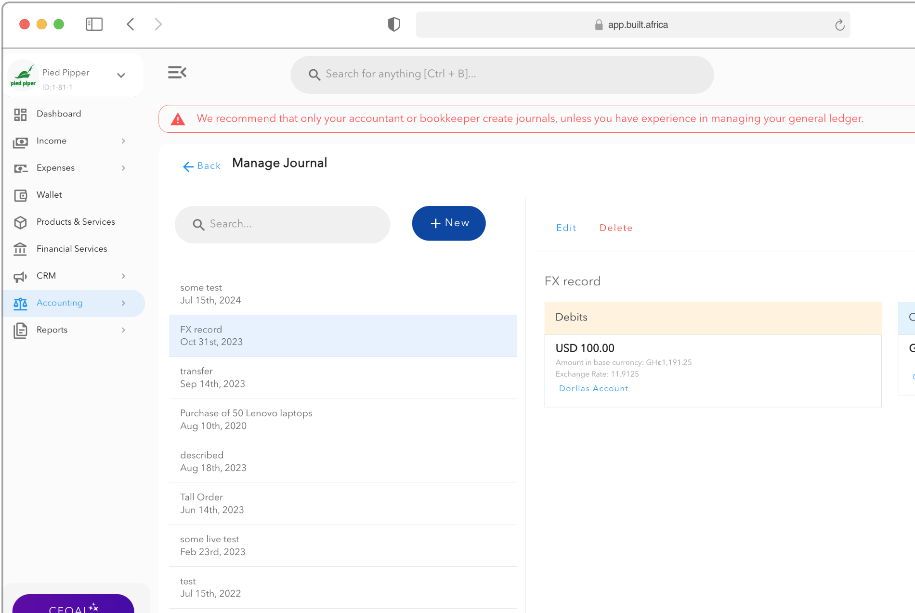915x613 pixels.
Task: Edit the FX record journal
Action: 566,228
